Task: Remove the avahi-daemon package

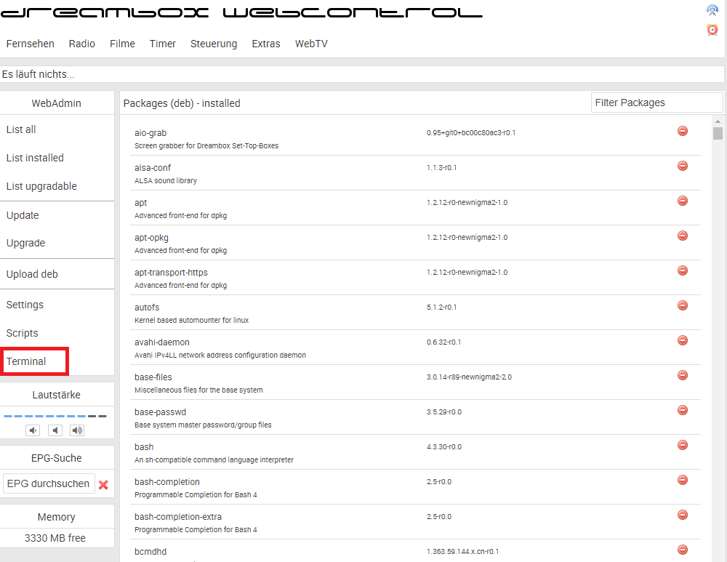Action: (683, 340)
